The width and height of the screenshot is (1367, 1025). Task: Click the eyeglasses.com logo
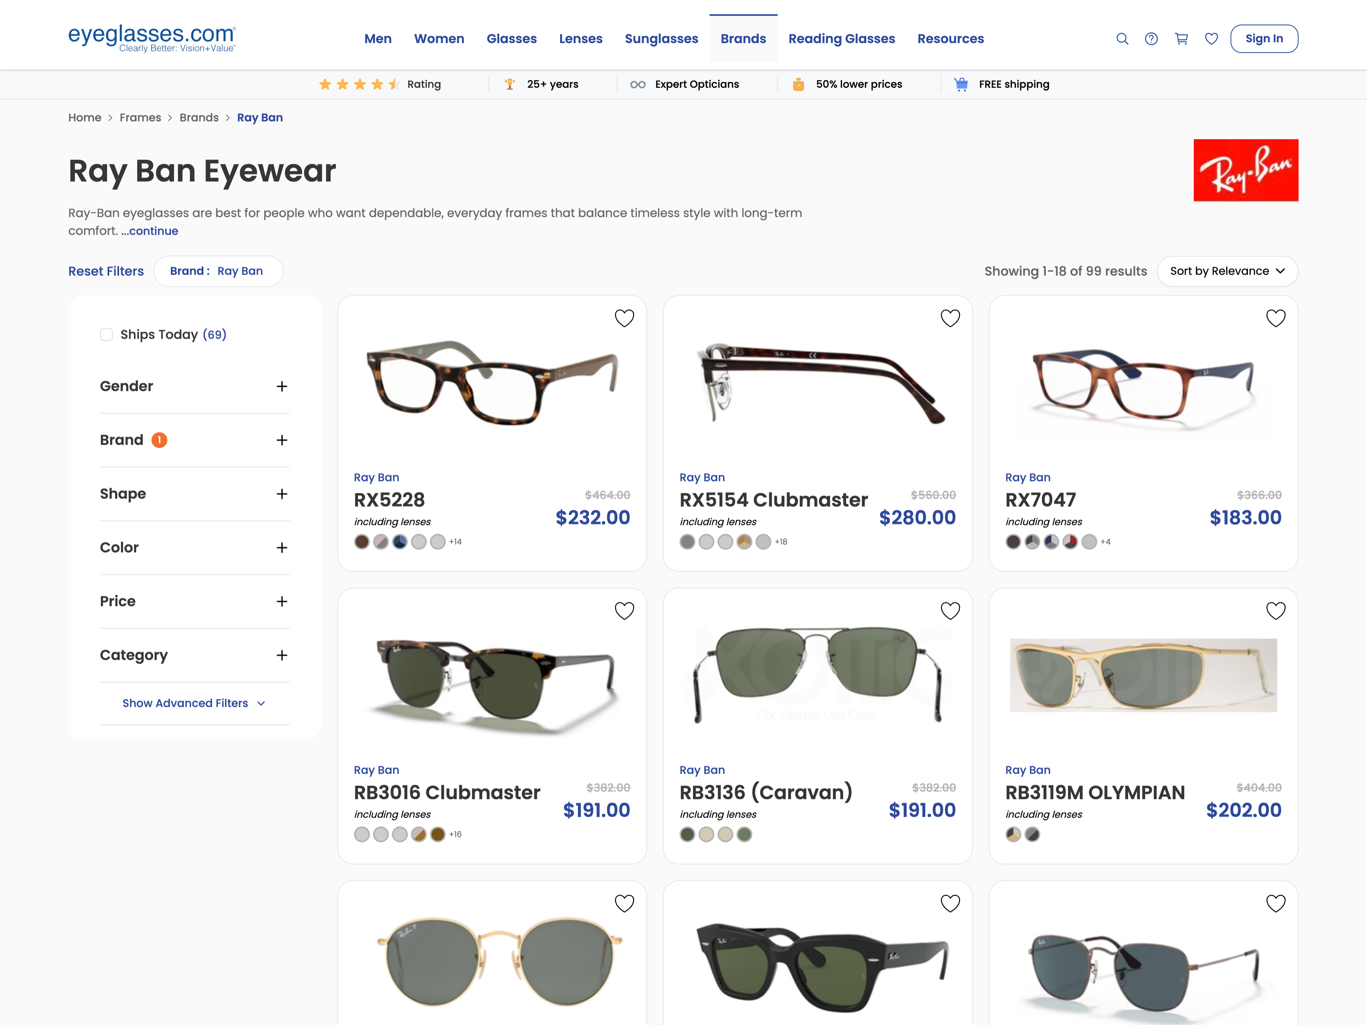tap(152, 38)
